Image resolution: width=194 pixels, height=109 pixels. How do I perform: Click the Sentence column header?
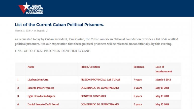(x=139, y=67)
